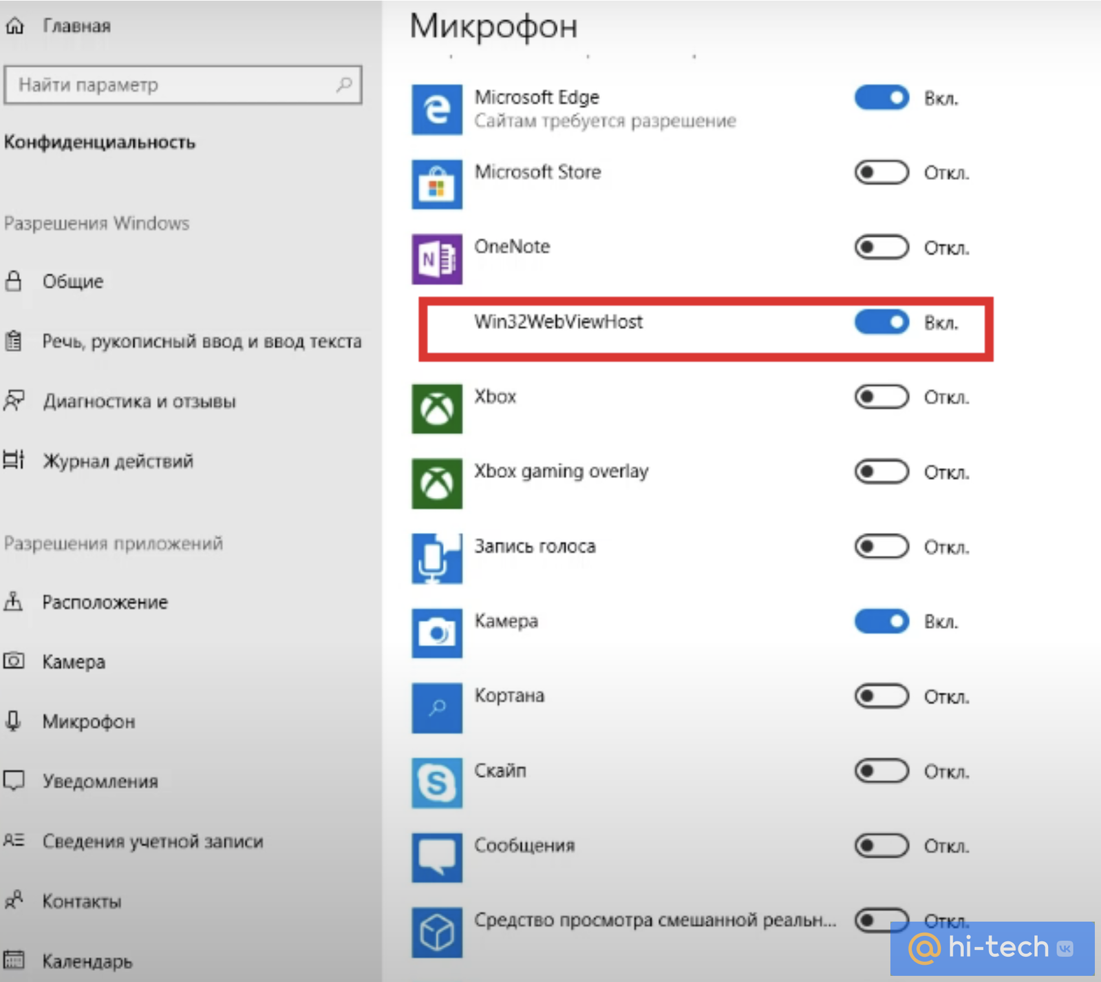The height and width of the screenshot is (982, 1101).
Task: Click the Камера app icon in list
Action: point(437,633)
